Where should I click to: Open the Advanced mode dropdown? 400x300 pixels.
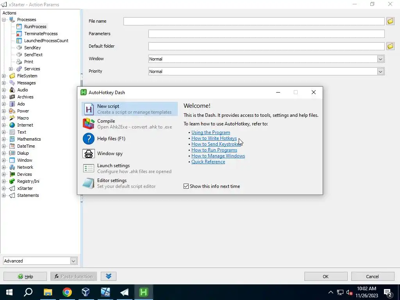coord(73,261)
